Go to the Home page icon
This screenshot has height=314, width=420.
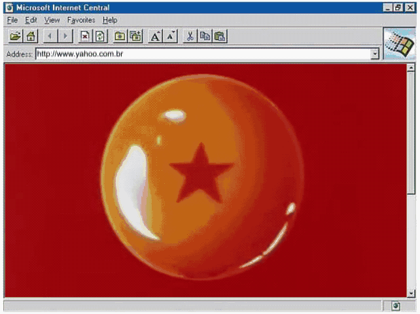(31, 36)
